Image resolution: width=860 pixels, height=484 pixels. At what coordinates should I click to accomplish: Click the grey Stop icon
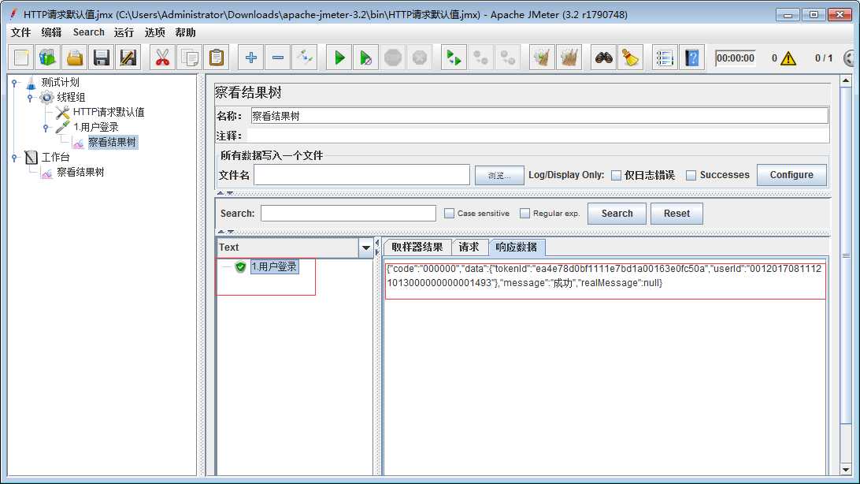tap(393, 58)
